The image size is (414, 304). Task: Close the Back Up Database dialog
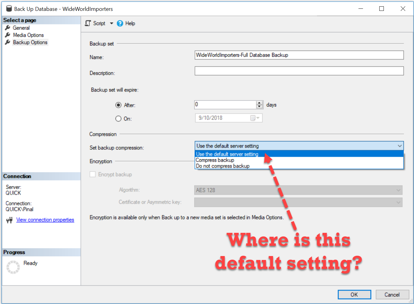403,9
